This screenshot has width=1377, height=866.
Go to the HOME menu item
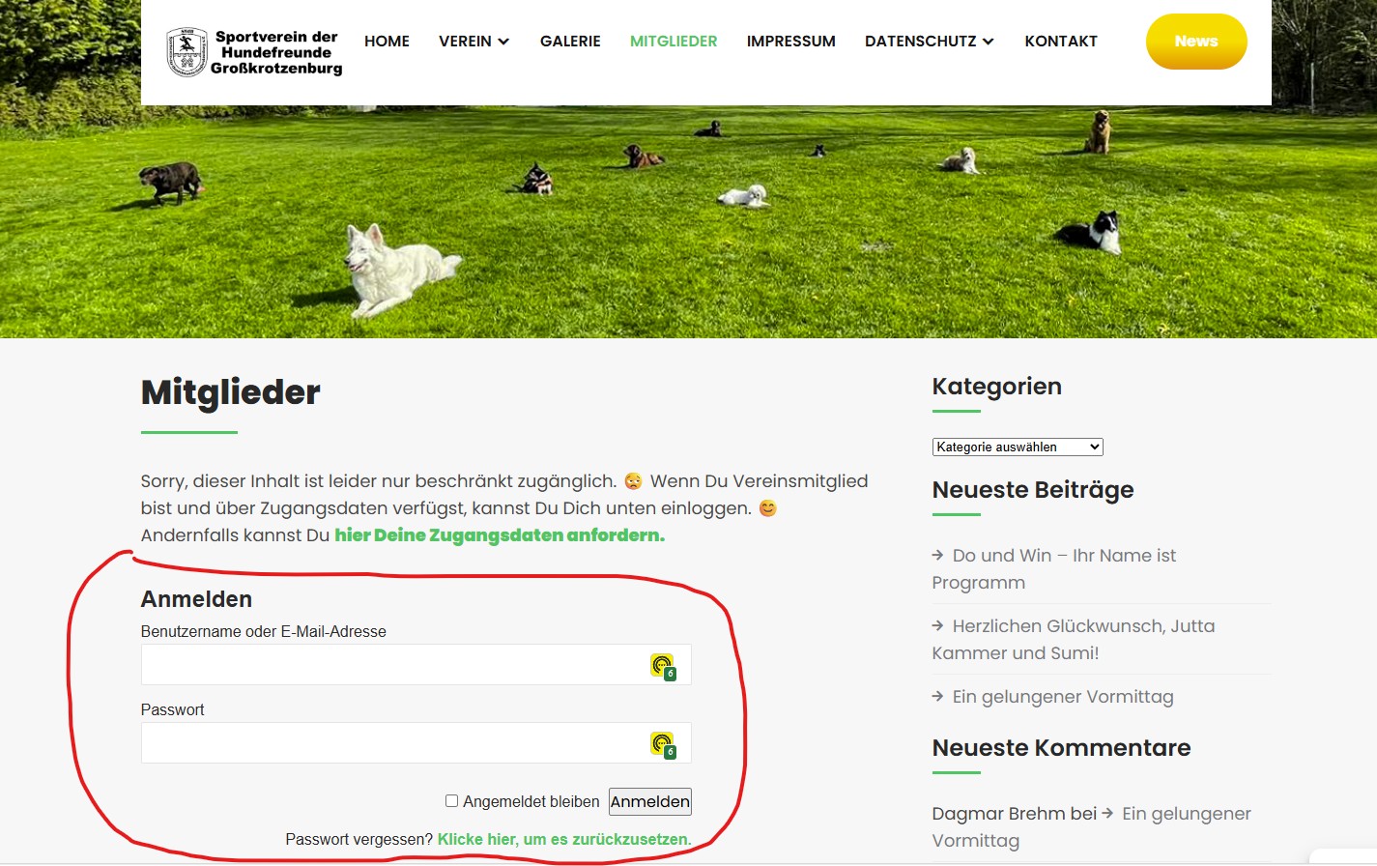pyautogui.click(x=387, y=42)
